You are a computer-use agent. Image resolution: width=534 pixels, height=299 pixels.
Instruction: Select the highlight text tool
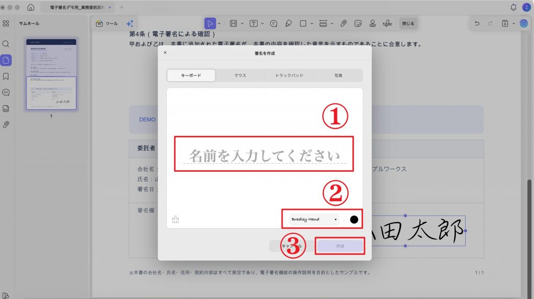pos(233,23)
